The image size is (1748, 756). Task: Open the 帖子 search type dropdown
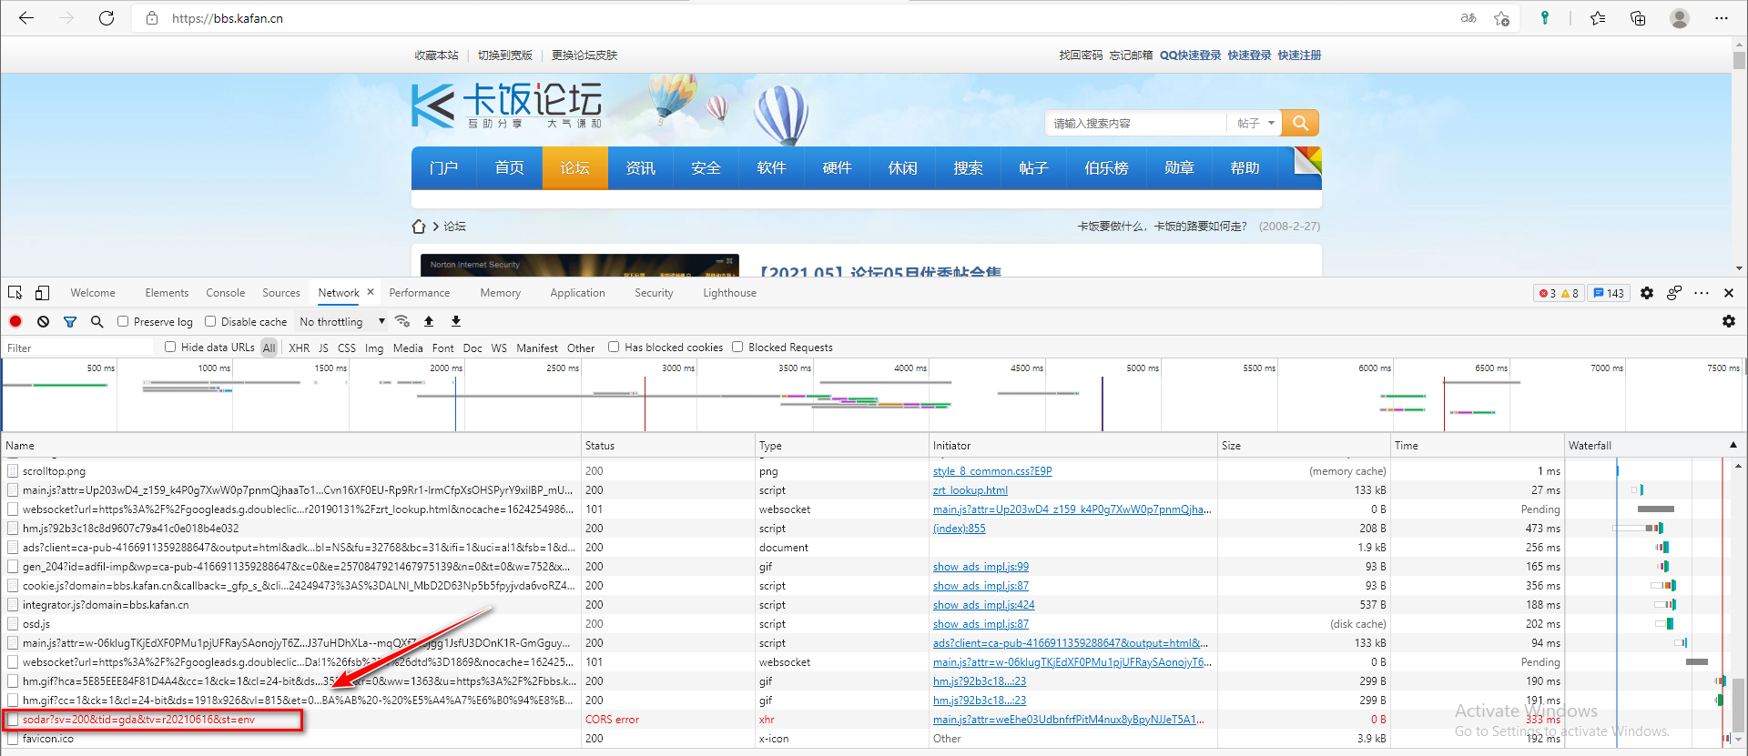(x=1255, y=123)
